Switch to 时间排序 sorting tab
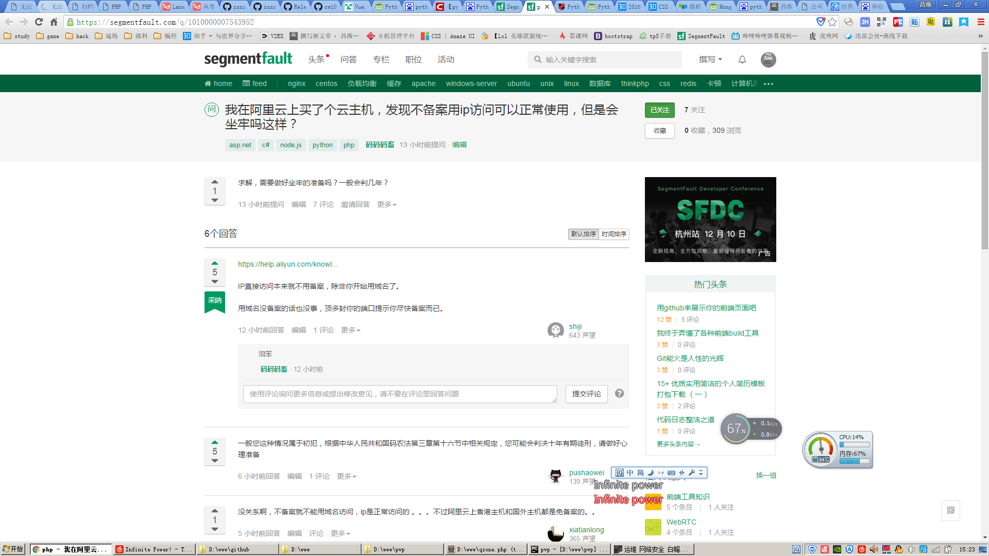Screen dimensions: 989x556 pos(613,234)
